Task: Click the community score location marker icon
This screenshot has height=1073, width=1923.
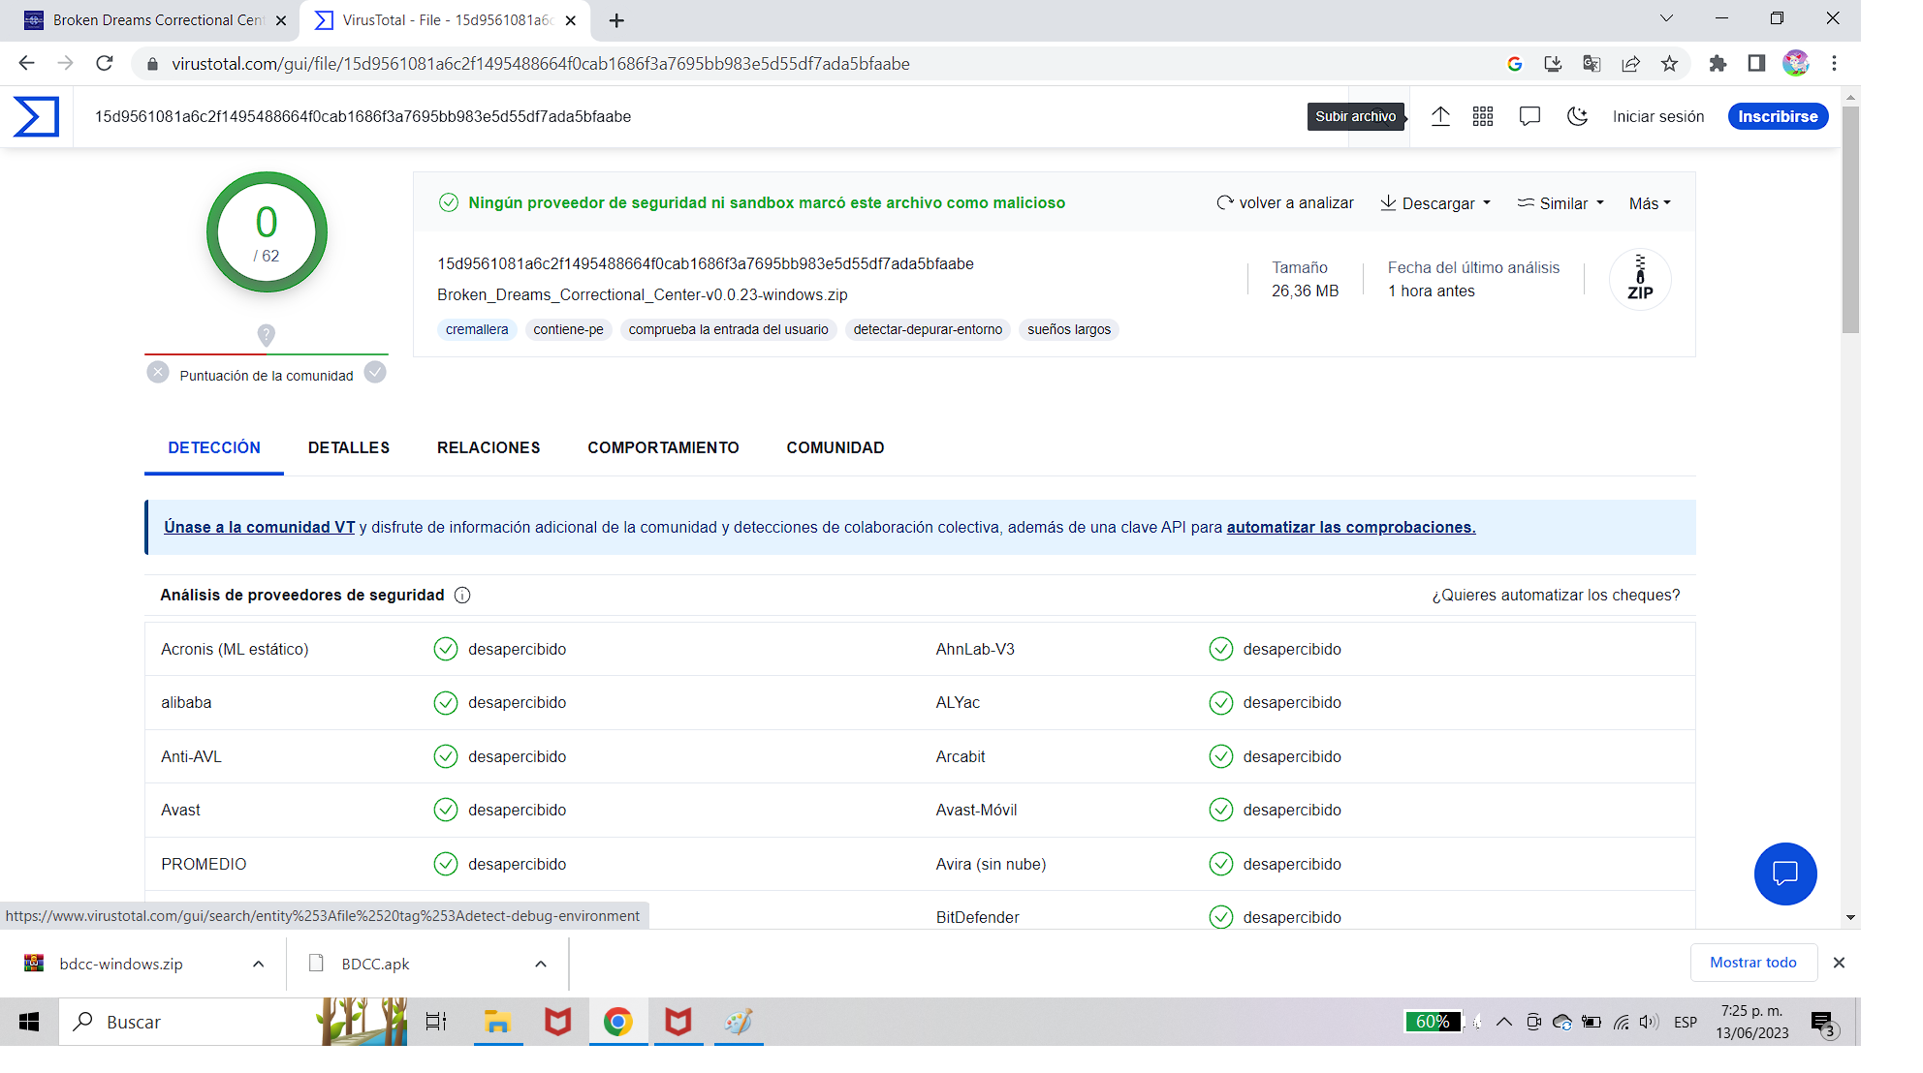Action: (x=266, y=335)
